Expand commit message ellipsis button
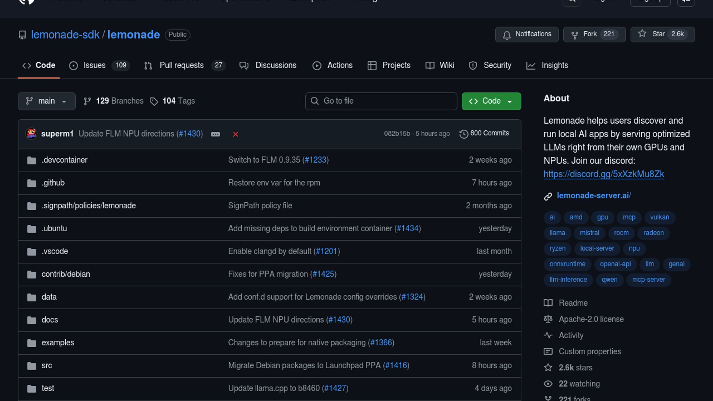This screenshot has height=401, width=713. coord(215,134)
